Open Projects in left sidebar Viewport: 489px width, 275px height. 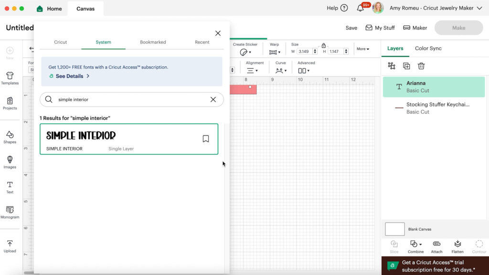(x=10, y=104)
